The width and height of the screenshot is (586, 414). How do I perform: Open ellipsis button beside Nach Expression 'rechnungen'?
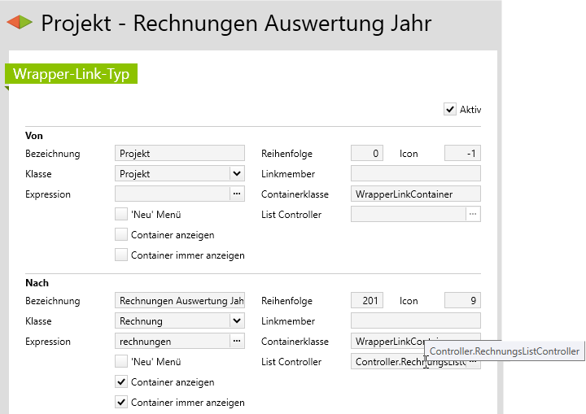(236, 342)
